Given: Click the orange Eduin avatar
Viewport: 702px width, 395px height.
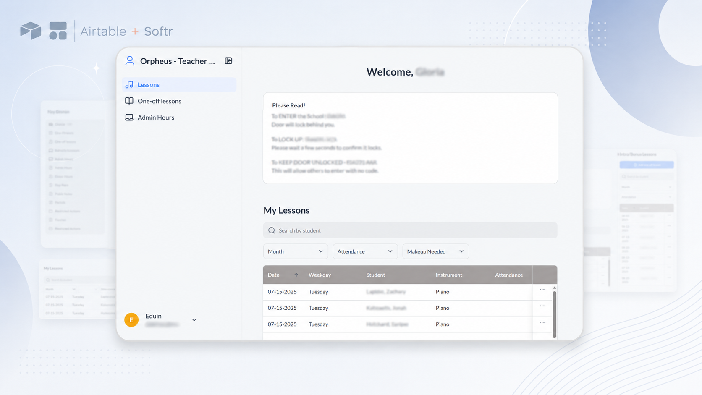Looking at the screenshot, I should tap(131, 320).
